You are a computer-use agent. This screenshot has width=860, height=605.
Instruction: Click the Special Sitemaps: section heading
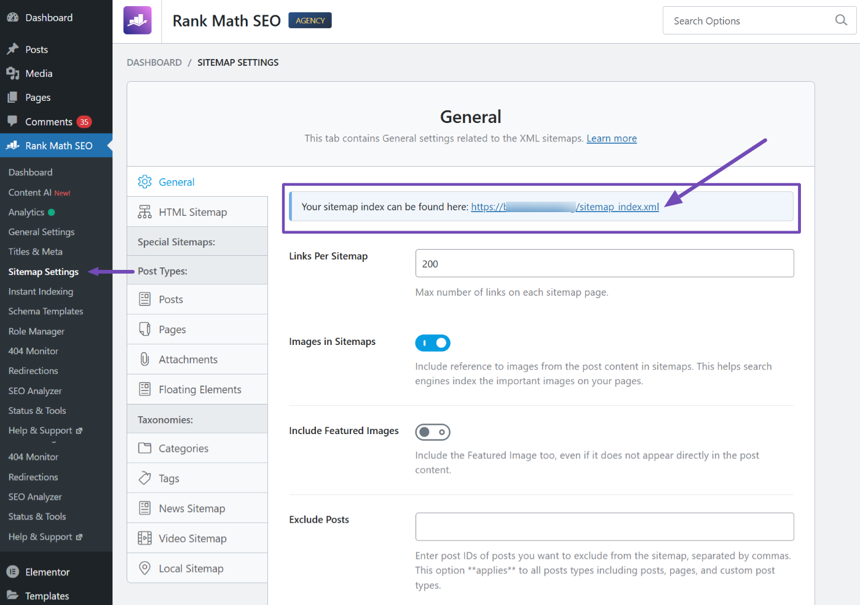point(176,242)
